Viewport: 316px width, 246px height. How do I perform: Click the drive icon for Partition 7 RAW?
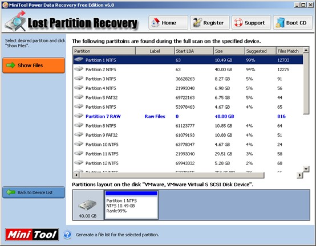(x=79, y=116)
